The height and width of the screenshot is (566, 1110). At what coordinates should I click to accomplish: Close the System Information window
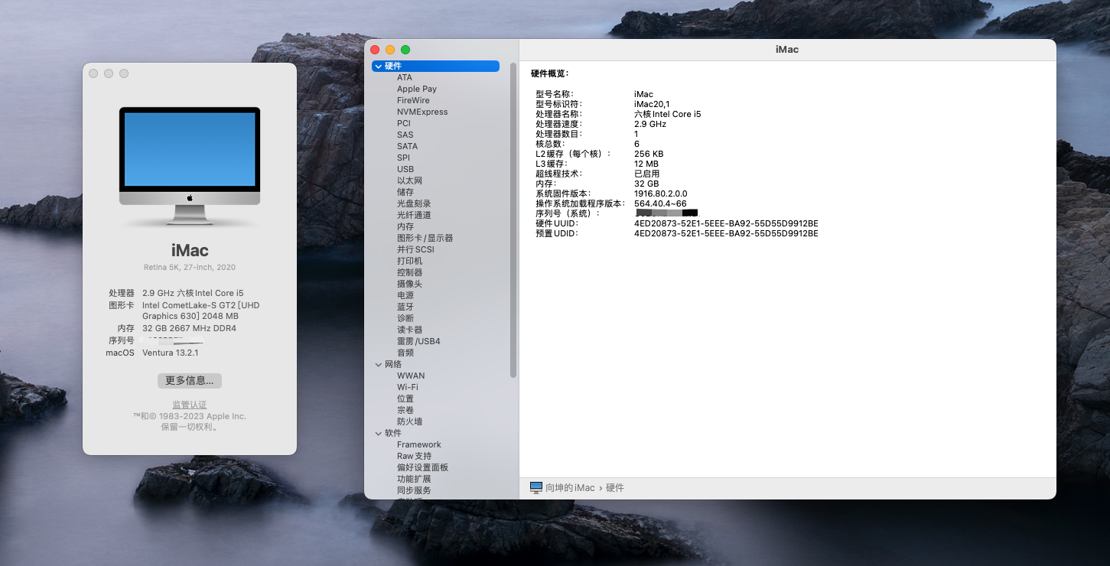(x=375, y=50)
